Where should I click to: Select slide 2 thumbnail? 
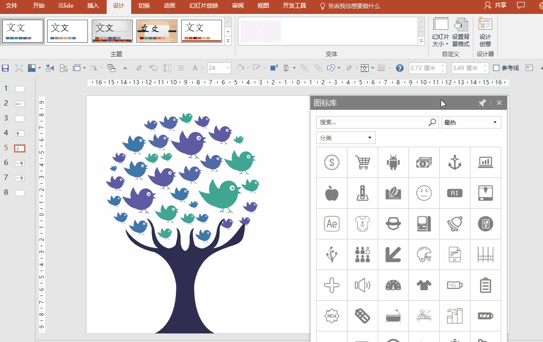point(20,104)
